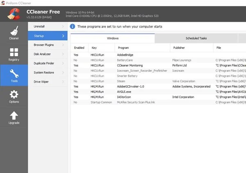Click chevron next to System Restore
The image size is (246, 173).
pos(63,73)
